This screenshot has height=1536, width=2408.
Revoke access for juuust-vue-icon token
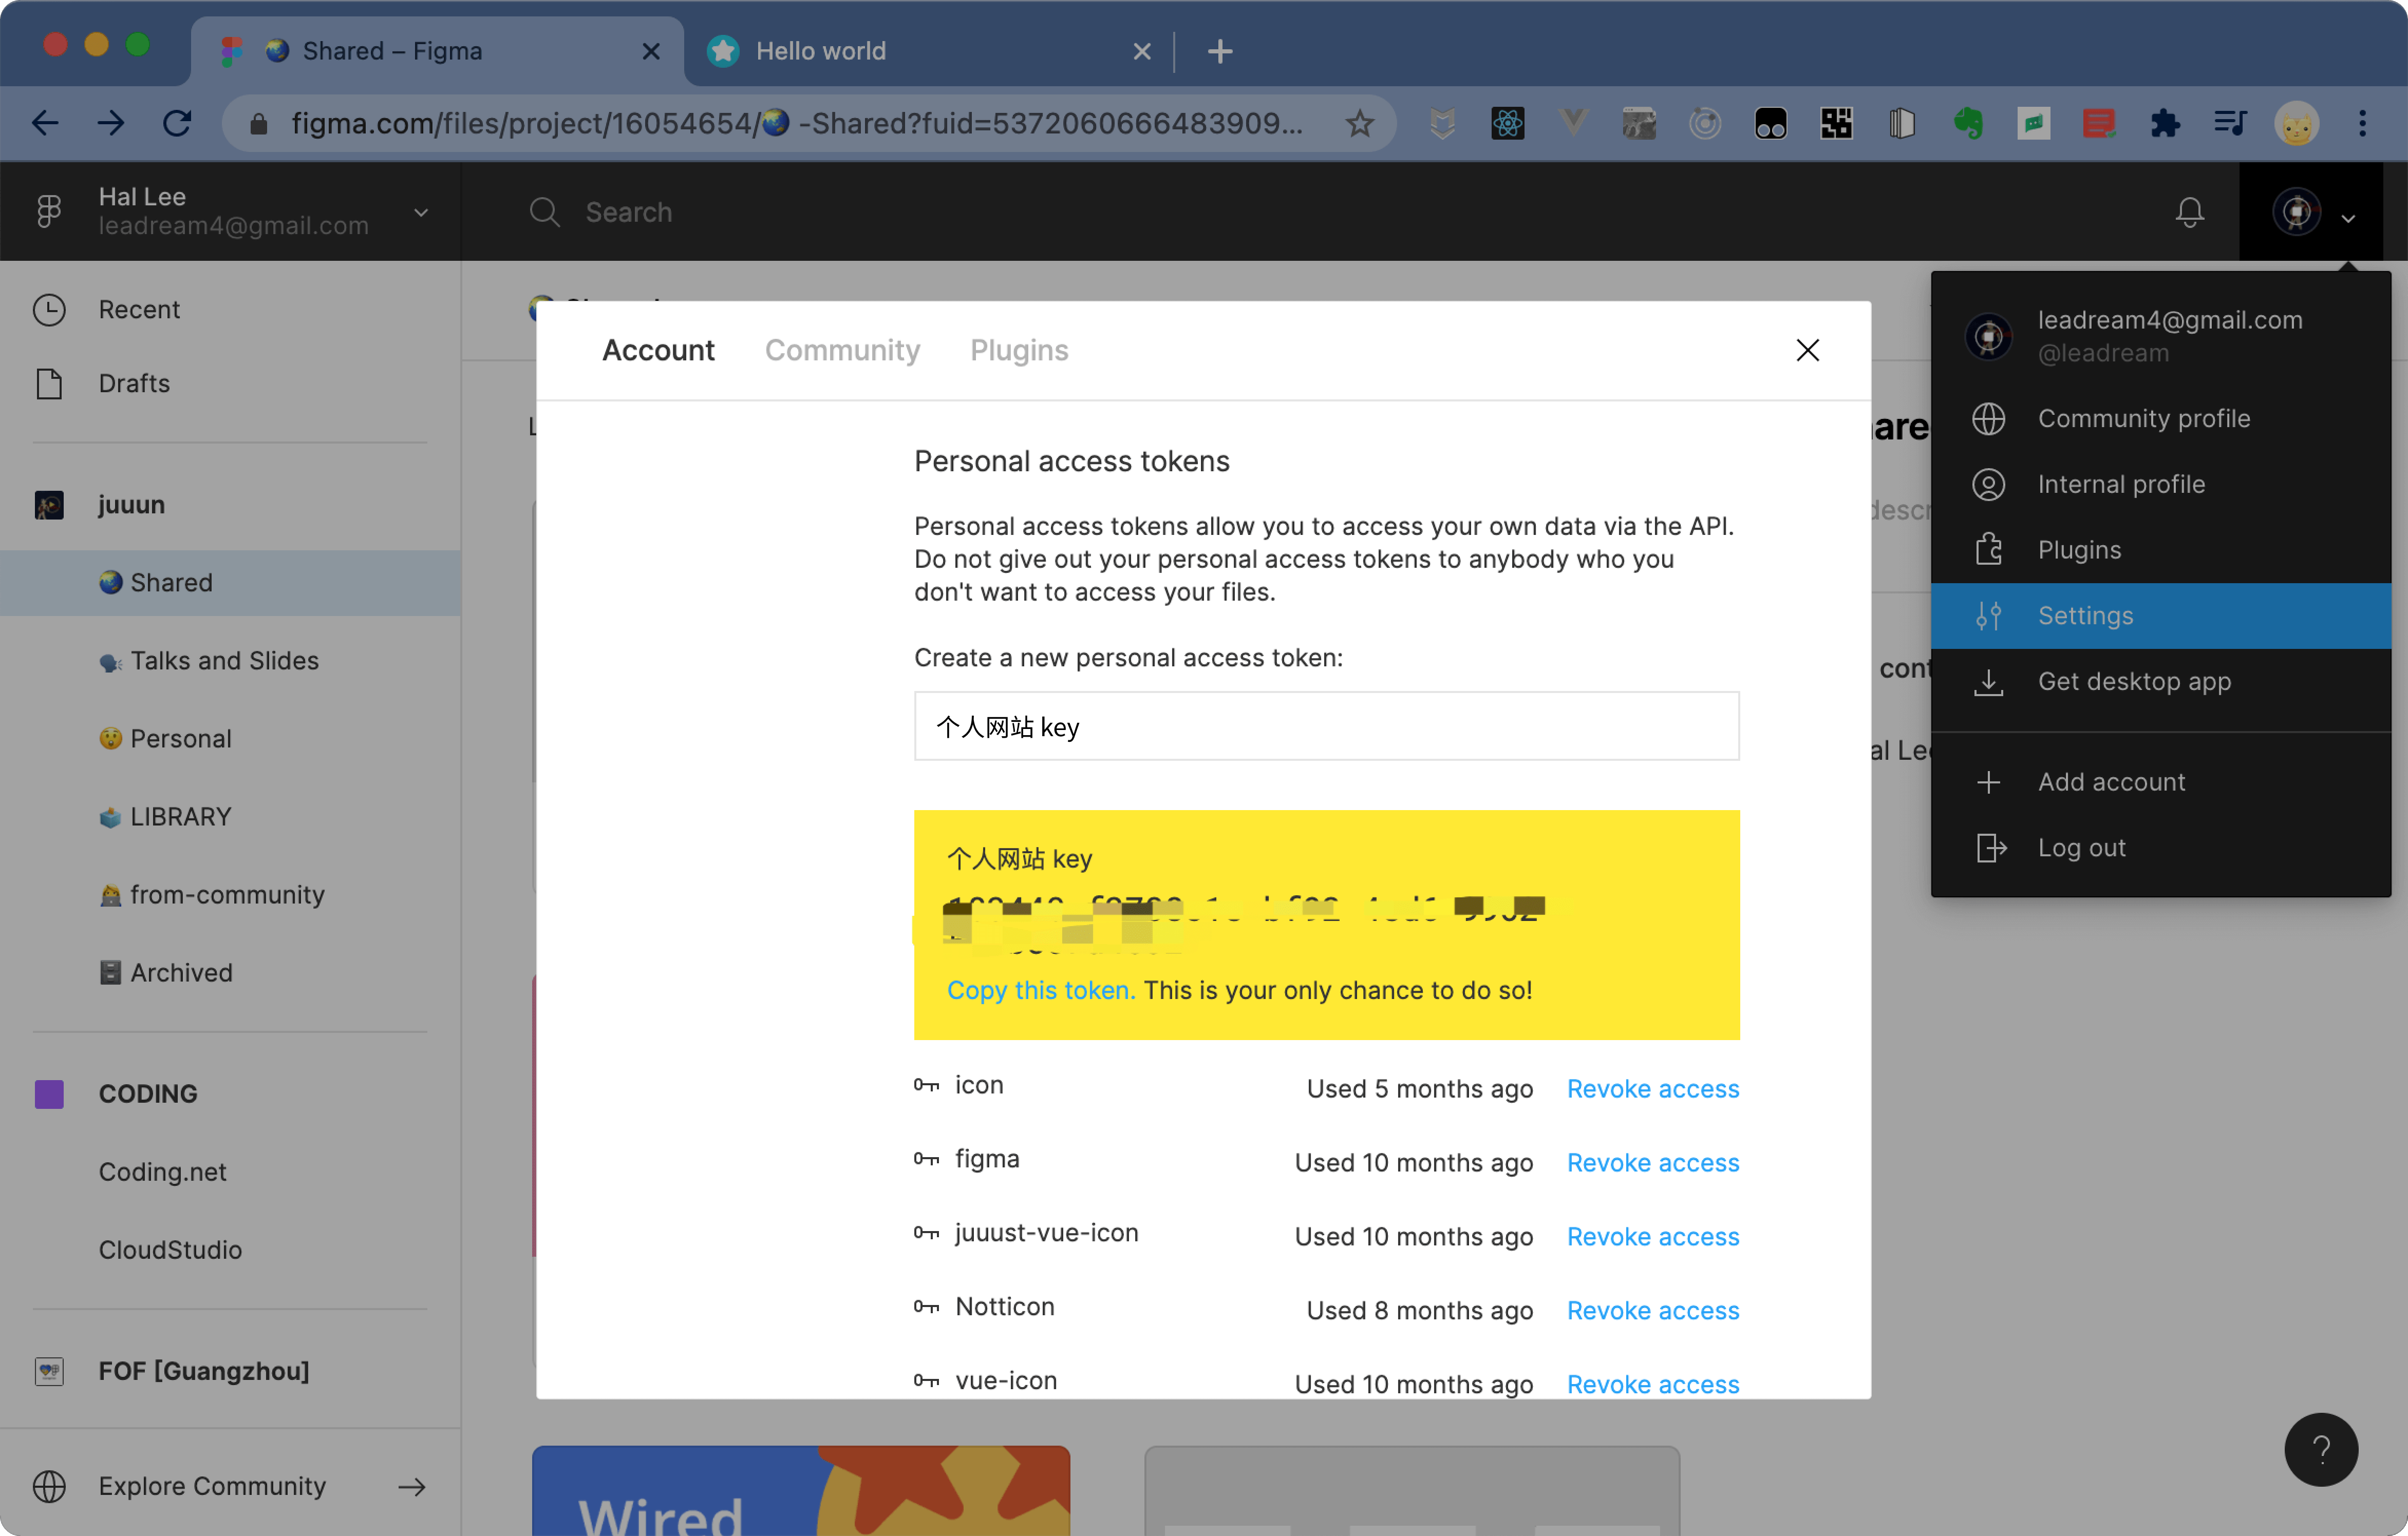click(x=1653, y=1236)
